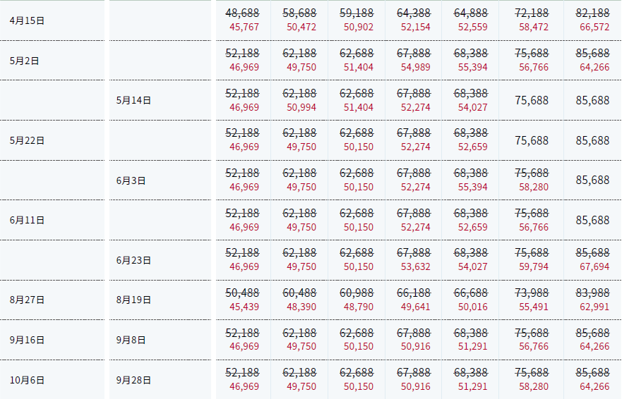Select the 54,989 discounted price
Screen dimensions: 622x399
click(x=415, y=68)
